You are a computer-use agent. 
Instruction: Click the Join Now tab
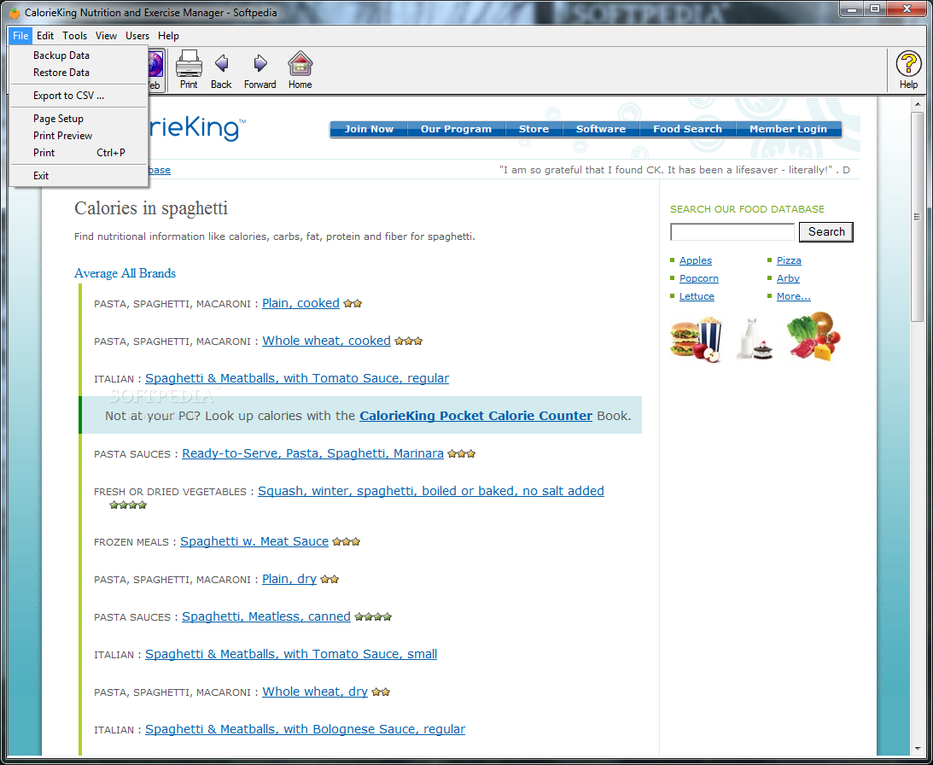[369, 129]
